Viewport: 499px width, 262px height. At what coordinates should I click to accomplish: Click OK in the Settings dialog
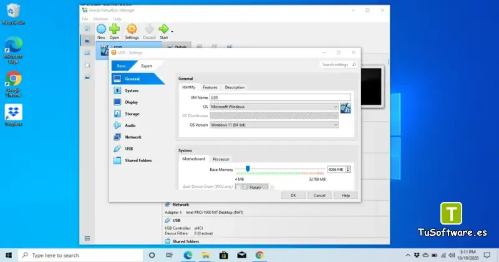293,195
